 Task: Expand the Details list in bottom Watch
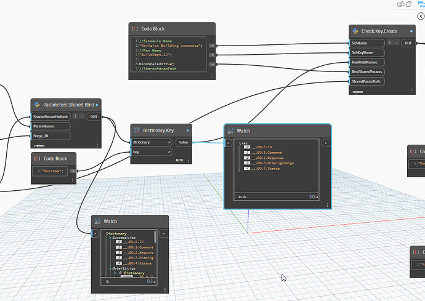pos(110,268)
